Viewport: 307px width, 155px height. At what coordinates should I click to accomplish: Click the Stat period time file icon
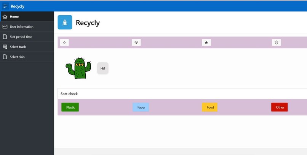tap(5, 37)
